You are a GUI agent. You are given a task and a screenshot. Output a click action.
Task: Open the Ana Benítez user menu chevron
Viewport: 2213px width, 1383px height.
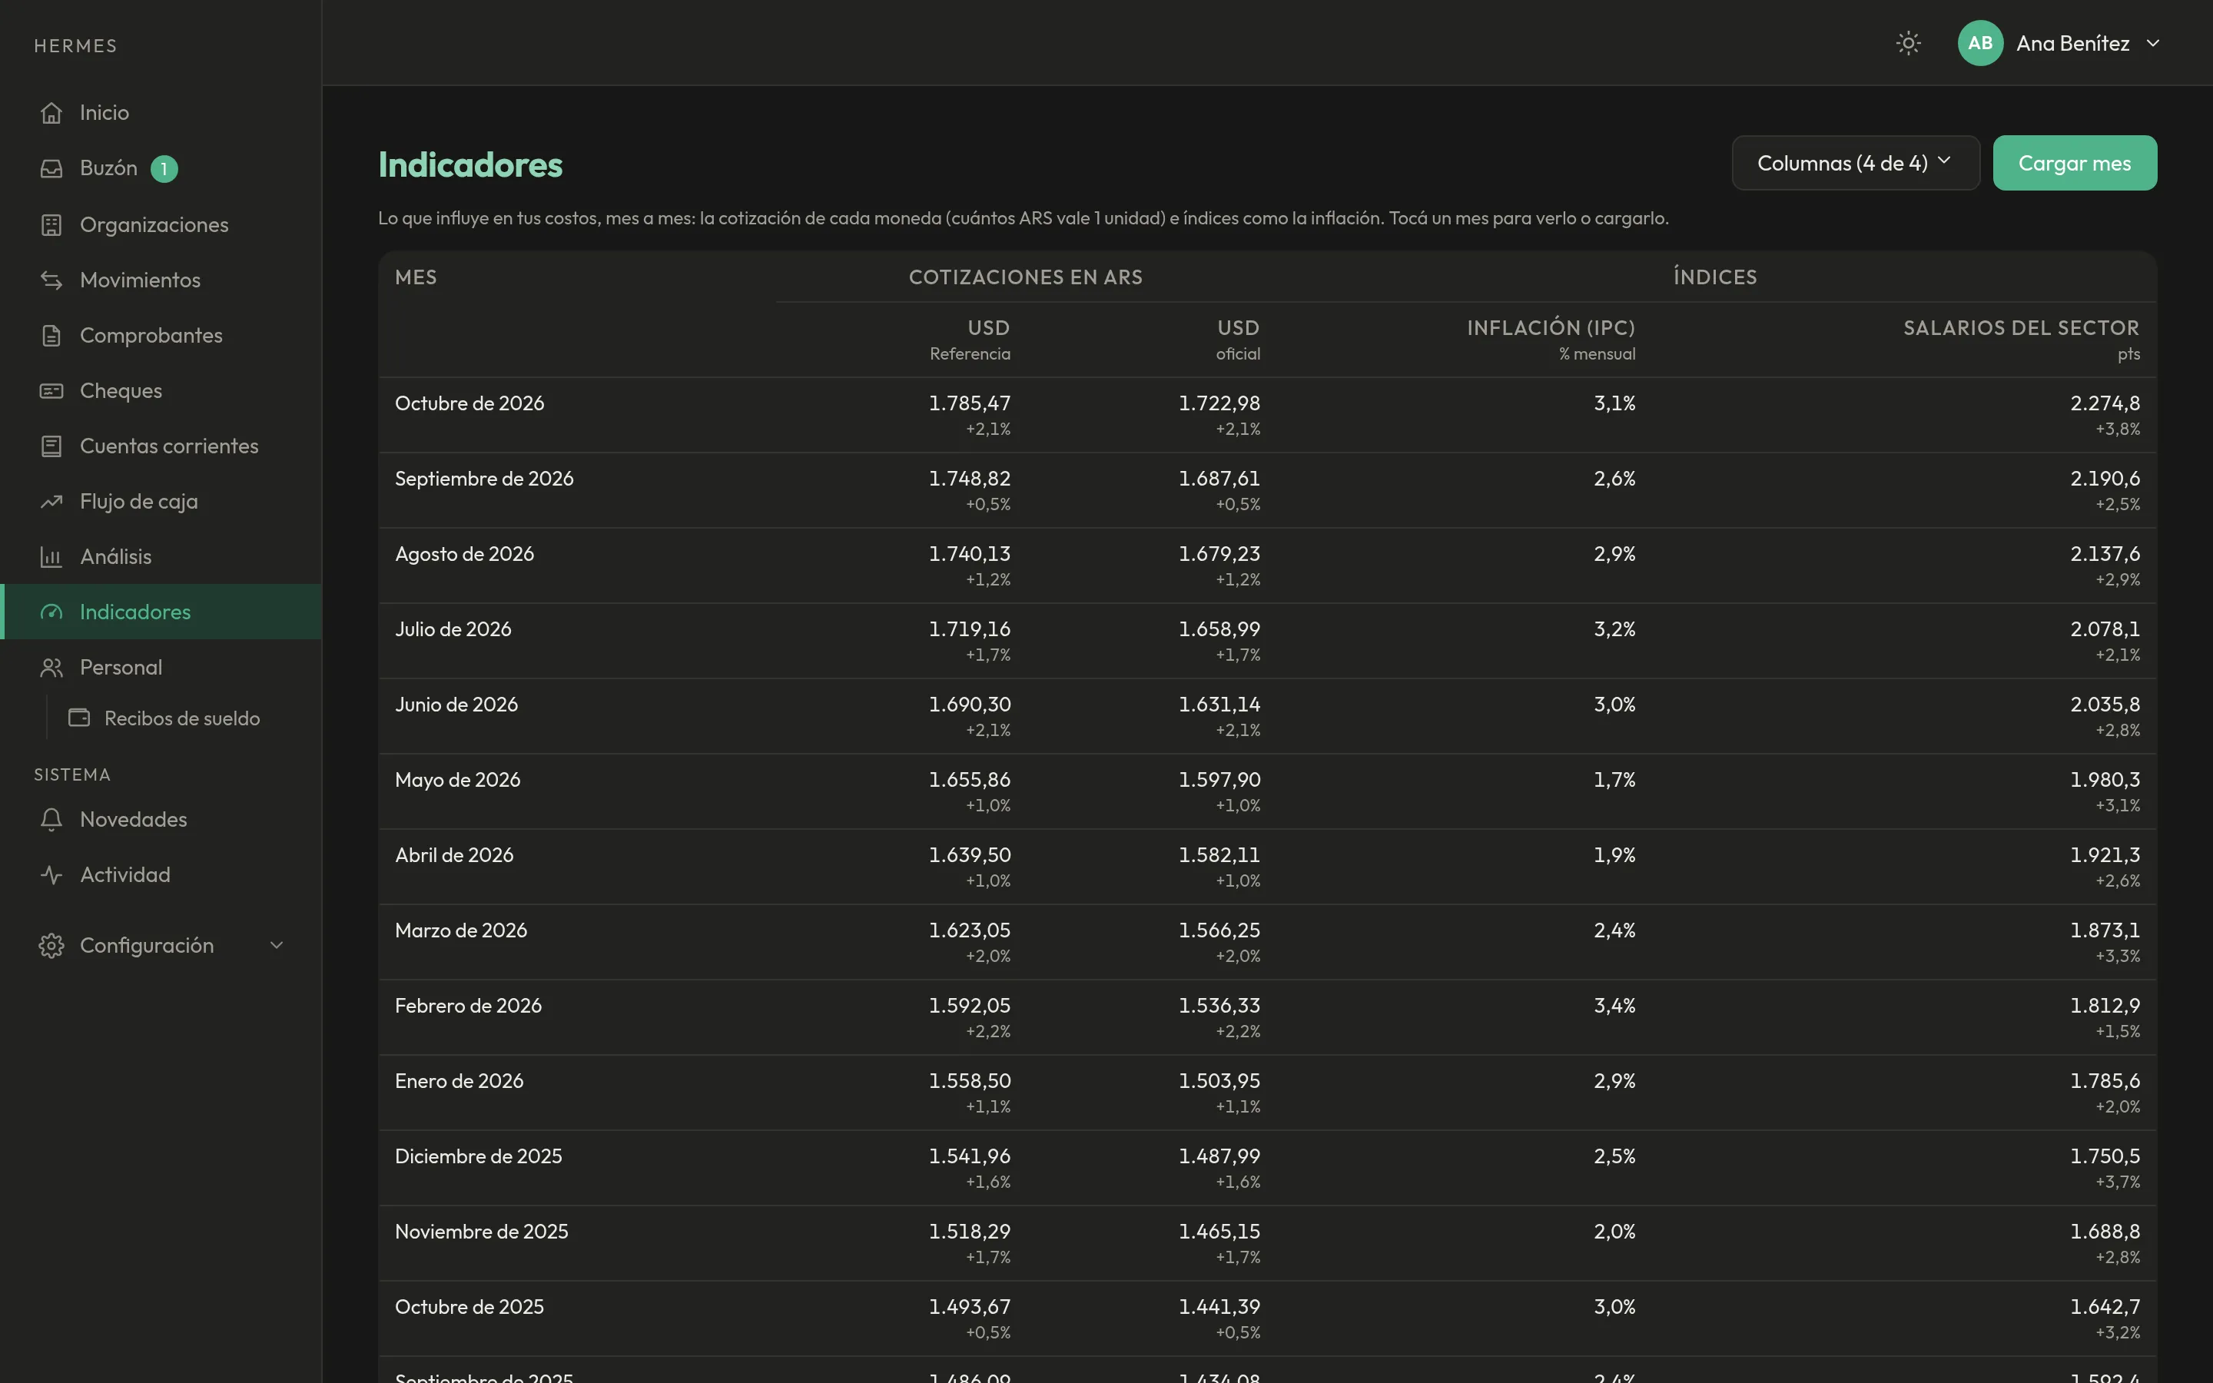tap(2152, 43)
